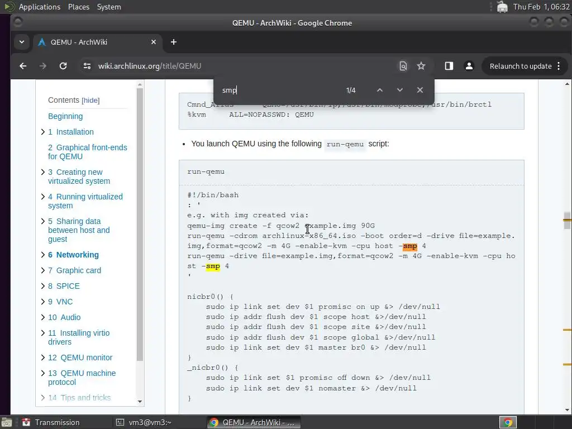Screen dimensions: 572x429
Task: Open a new browser tab
Action: [174, 42]
